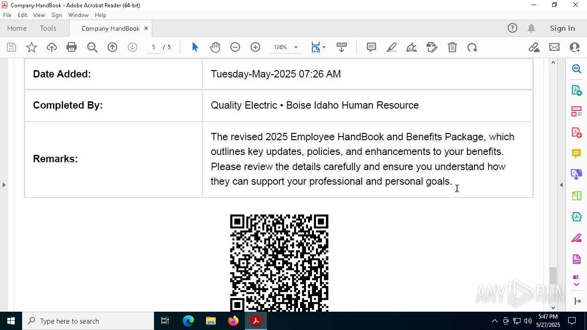Open the Comment tool in right pane
The width and height of the screenshot is (587, 330).
pos(576,154)
